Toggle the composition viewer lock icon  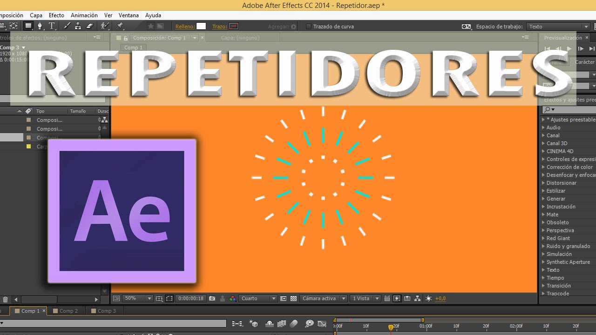pos(126,38)
